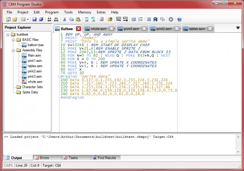
Task: Click the build and run arrow icon
Action: click(125, 19)
